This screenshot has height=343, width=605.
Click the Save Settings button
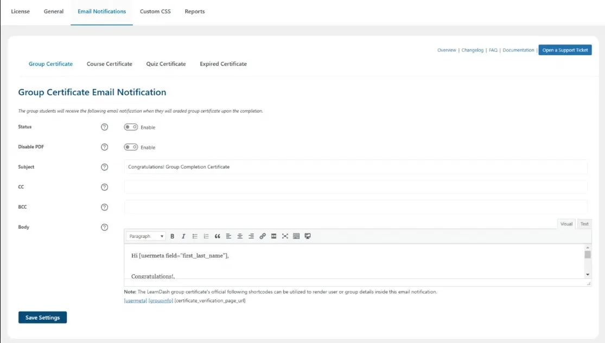42,318
